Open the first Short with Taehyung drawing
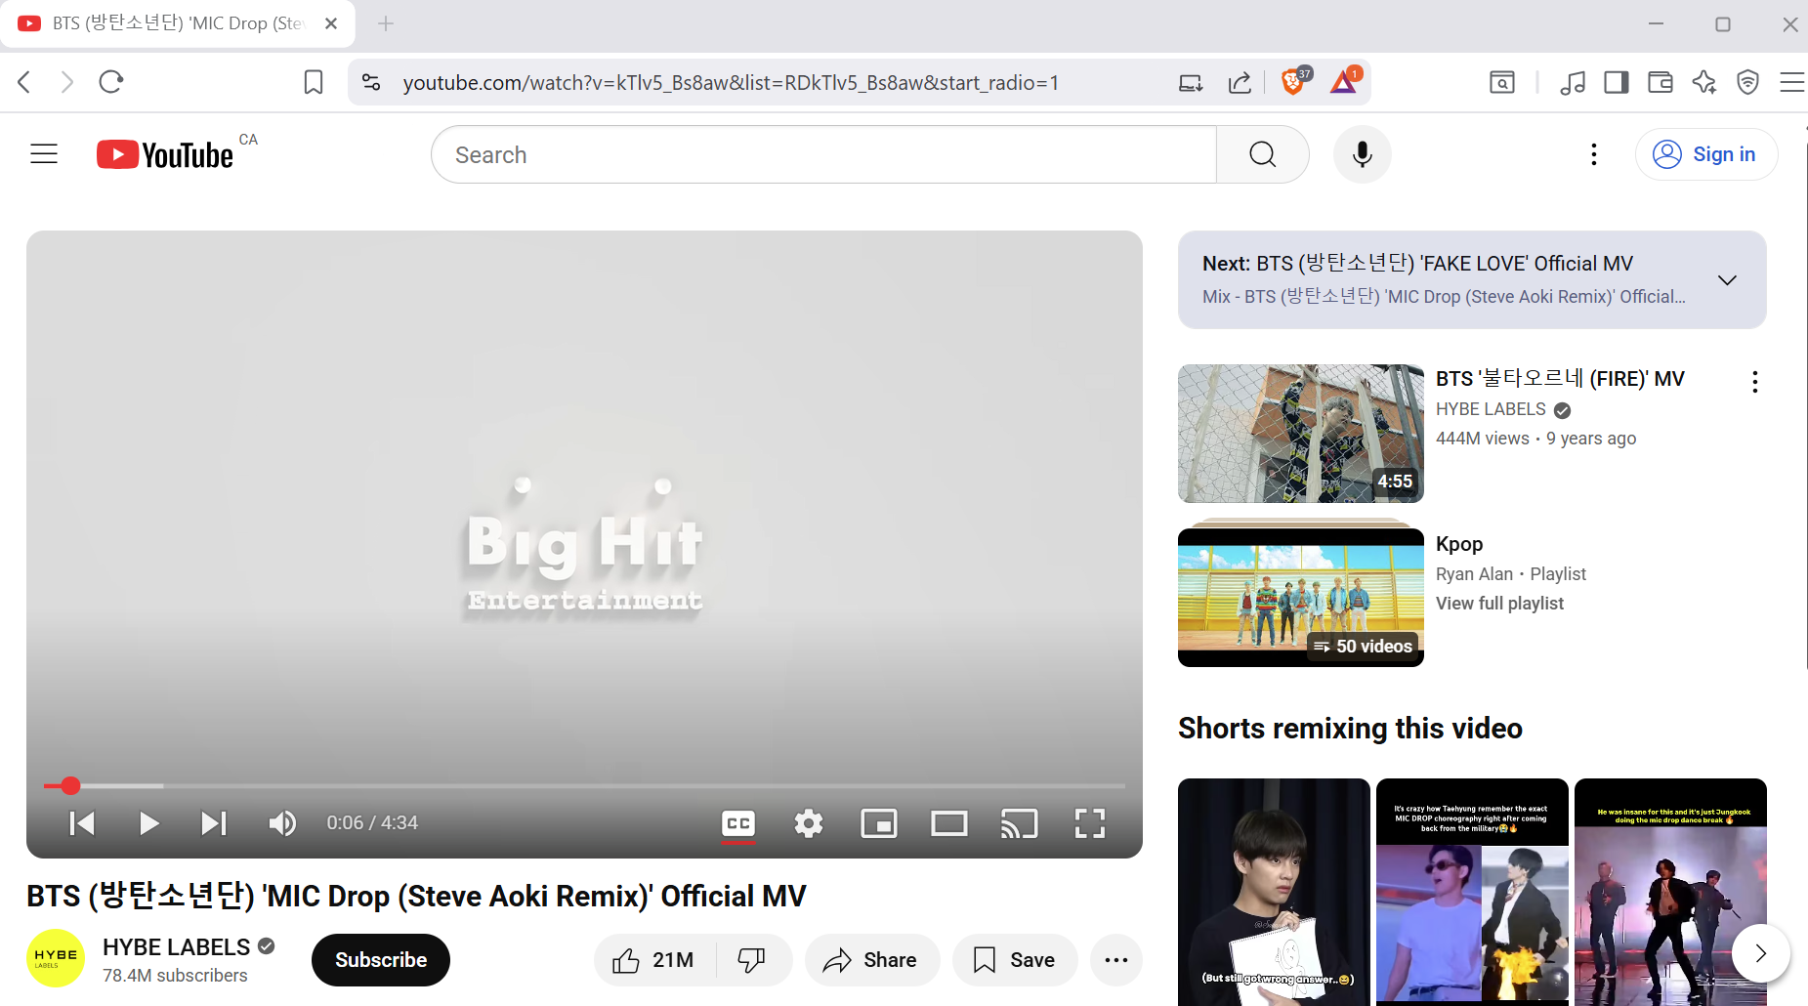This screenshot has width=1808, height=1006. pos(1274,892)
